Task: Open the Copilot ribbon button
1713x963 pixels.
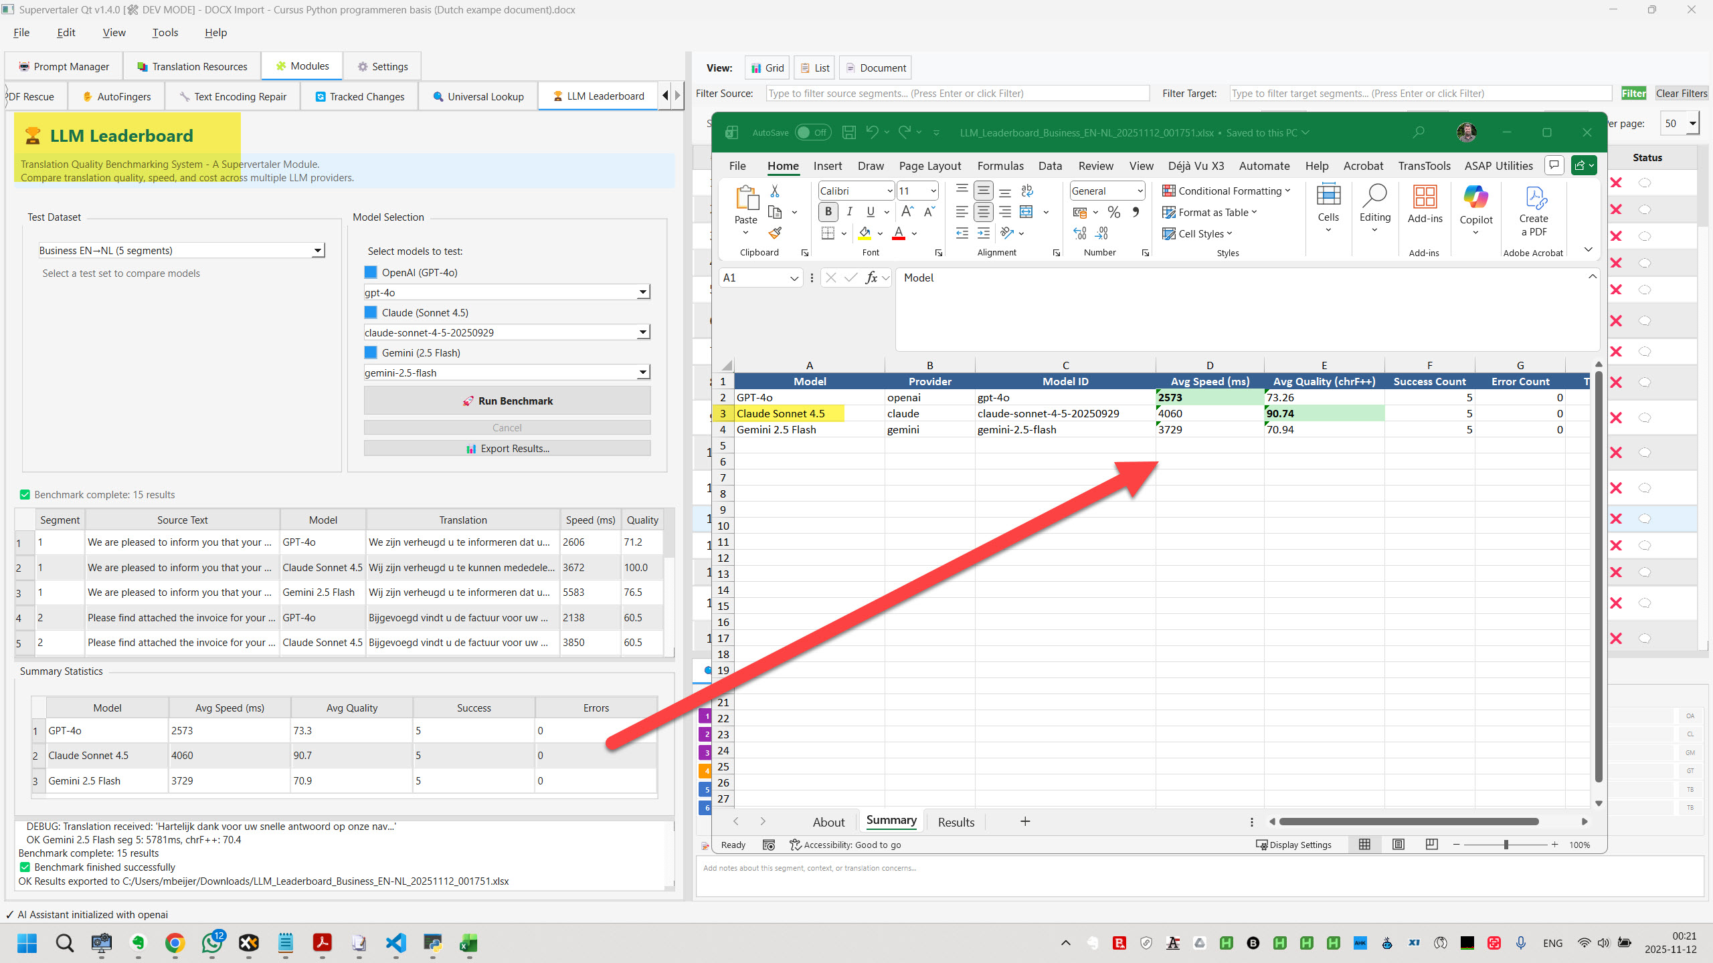Action: pos(1475,206)
